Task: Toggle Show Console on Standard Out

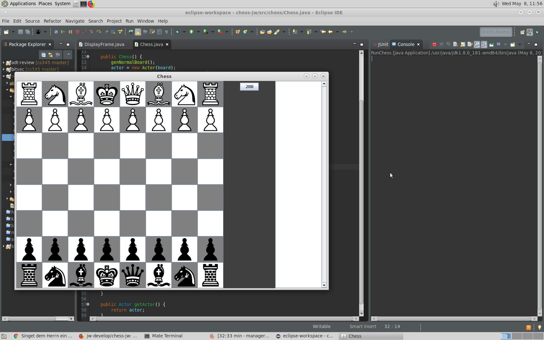Action: pyautogui.click(x=477, y=44)
